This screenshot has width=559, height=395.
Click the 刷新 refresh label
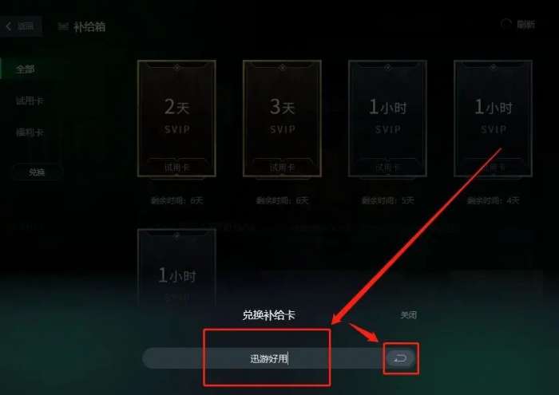(525, 24)
